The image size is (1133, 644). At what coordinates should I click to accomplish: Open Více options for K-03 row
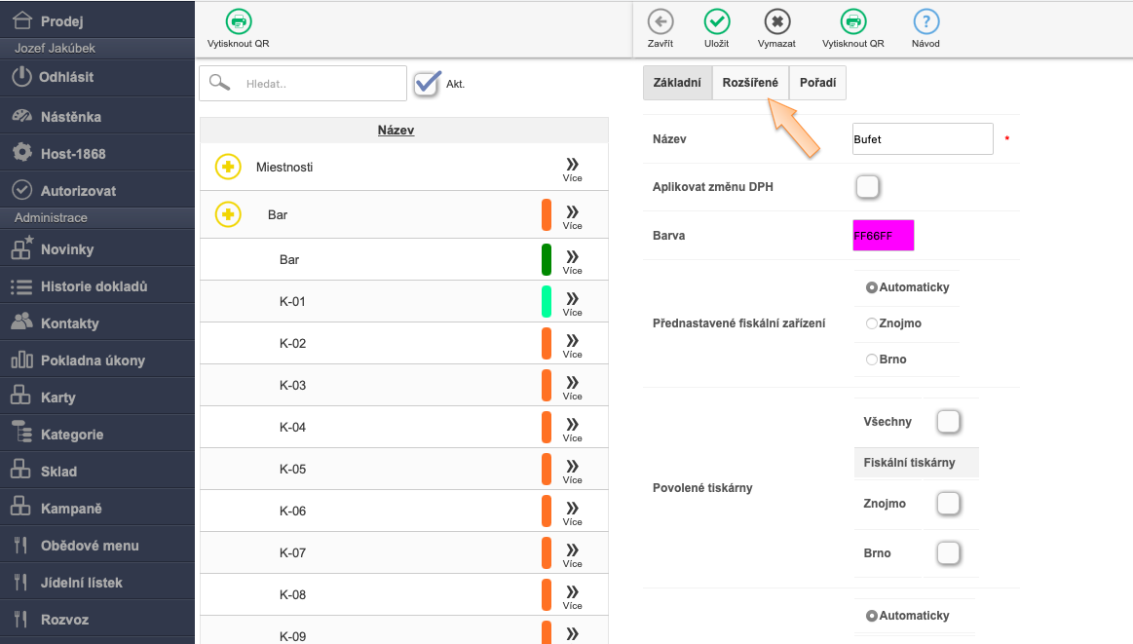coord(572,386)
